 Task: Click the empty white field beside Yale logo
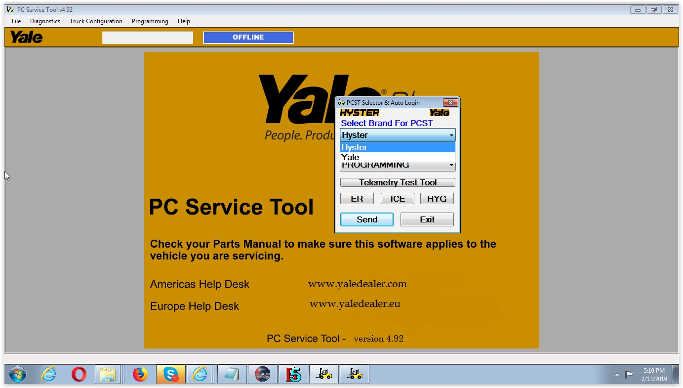pyautogui.click(x=148, y=38)
